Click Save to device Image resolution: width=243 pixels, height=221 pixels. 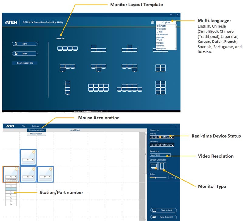click(x=164, y=217)
